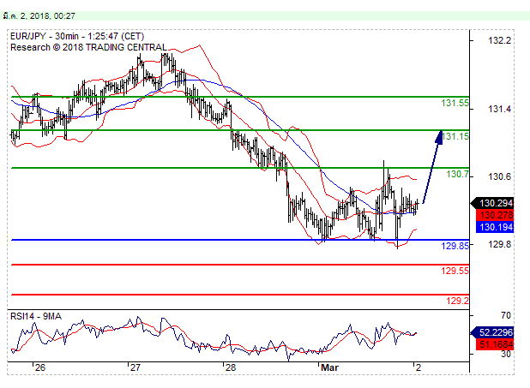Click the RSI14 - 9MA indicator label
The image size is (530, 388).
tap(36, 316)
